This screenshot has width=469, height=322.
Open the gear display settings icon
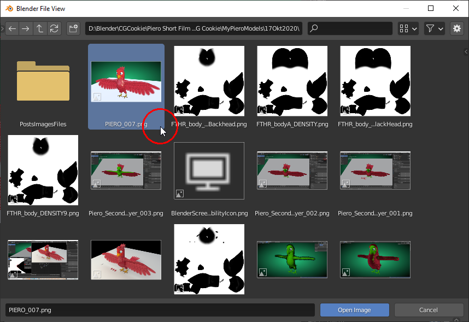pos(457,28)
